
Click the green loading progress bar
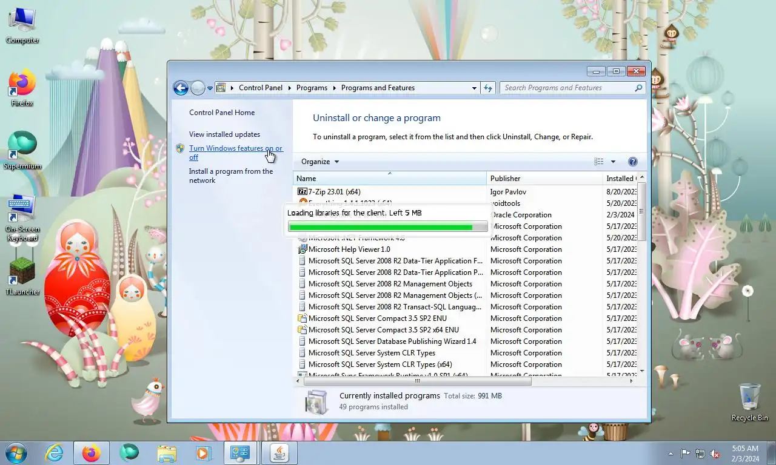click(x=387, y=227)
